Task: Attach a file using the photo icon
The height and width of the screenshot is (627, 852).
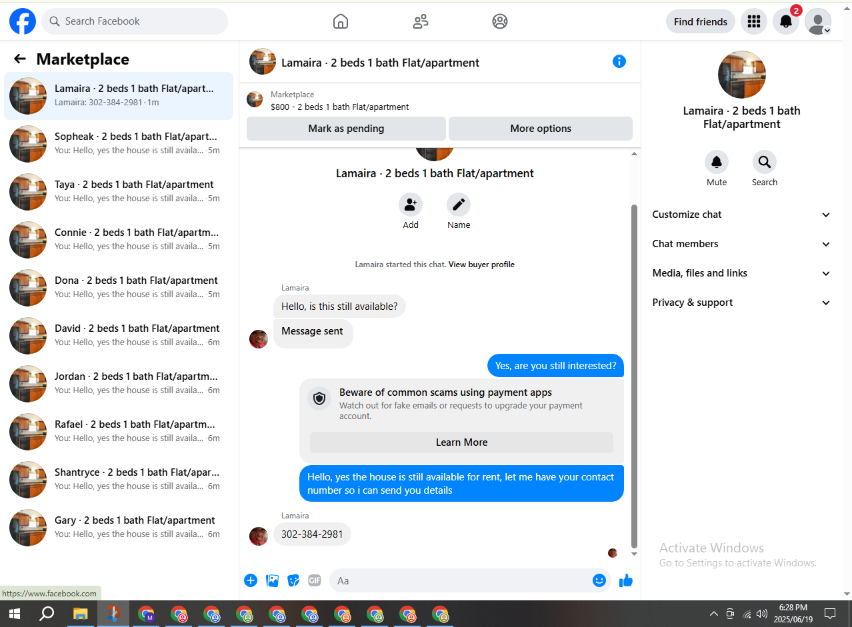Action: 272,580
